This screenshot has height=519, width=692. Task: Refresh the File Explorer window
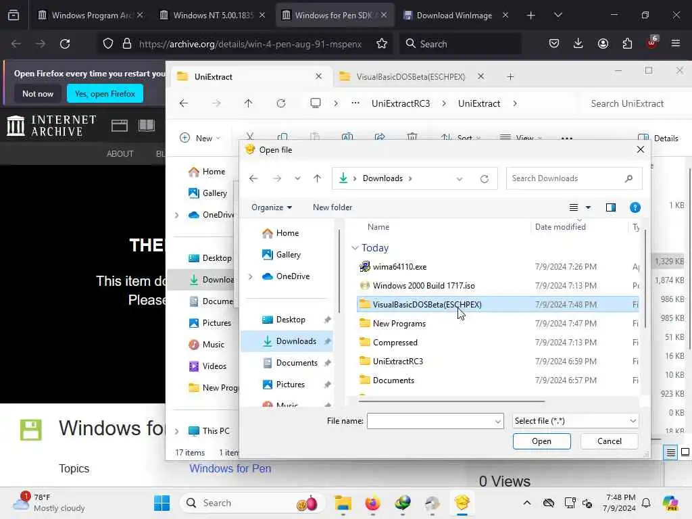click(x=280, y=103)
